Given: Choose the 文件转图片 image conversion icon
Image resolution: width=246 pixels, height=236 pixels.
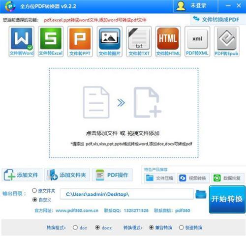Looking at the screenshot, I should point(110,41).
